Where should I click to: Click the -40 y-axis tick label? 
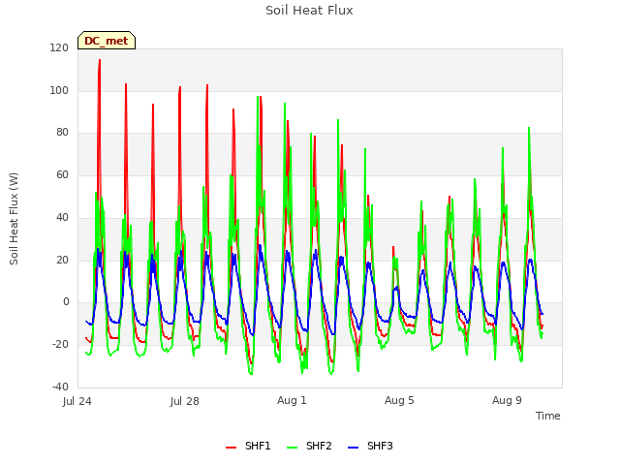click(x=60, y=387)
